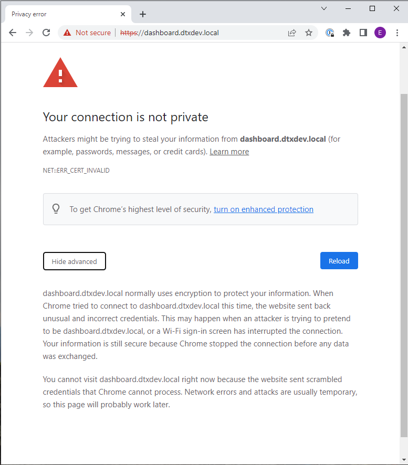The height and width of the screenshot is (465, 408).
Task: Click the address bar URL field
Action: (200, 33)
